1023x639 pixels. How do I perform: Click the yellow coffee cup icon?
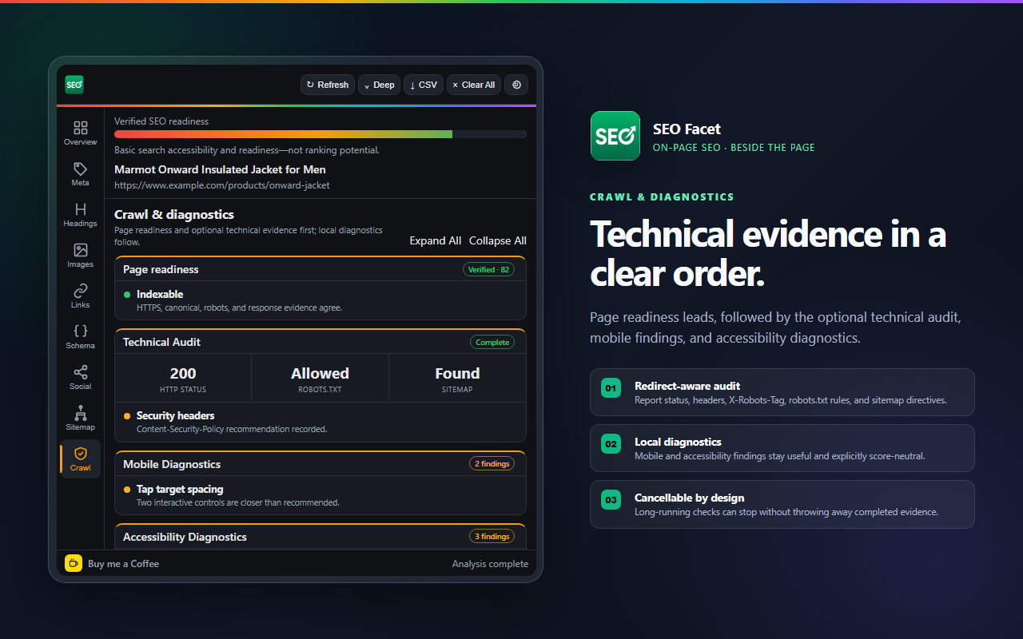74,563
